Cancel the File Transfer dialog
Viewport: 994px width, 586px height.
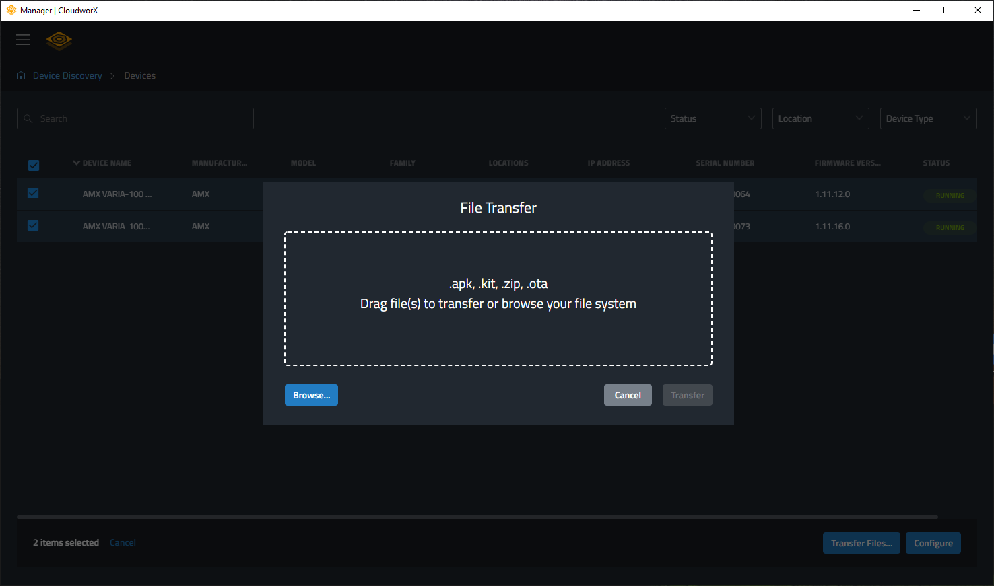coord(627,395)
